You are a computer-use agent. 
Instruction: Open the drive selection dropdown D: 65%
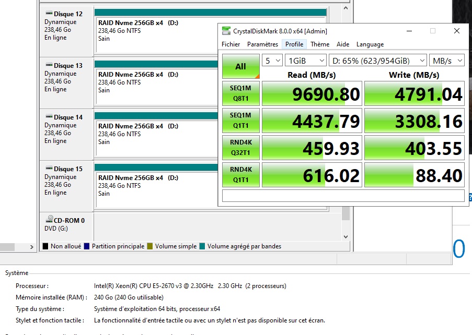pos(378,61)
